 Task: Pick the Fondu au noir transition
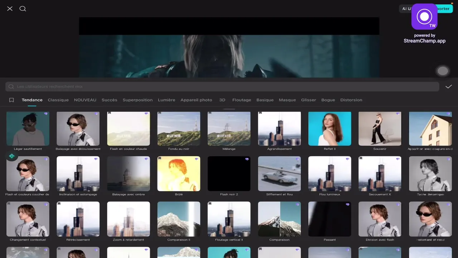coord(179,129)
